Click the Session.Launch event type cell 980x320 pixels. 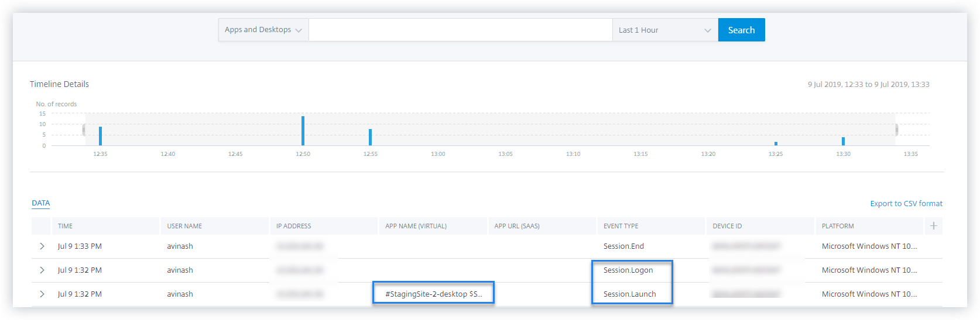click(629, 294)
